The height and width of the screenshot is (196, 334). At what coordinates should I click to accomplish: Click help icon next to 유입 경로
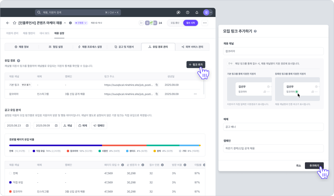(19, 61)
